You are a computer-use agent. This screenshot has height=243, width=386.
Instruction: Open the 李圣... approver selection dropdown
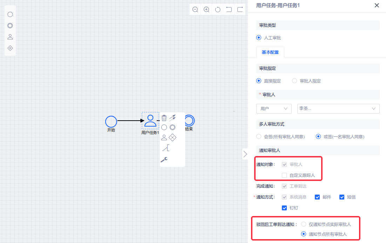click(x=338, y=109)
